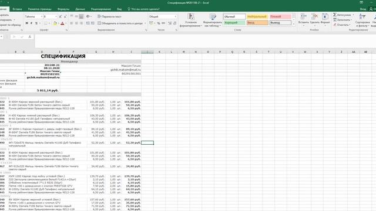Toggle align right
Screen dimensions: 376x211
(81, 23)
